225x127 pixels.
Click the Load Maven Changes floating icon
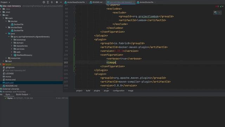(x=216, y=13)
